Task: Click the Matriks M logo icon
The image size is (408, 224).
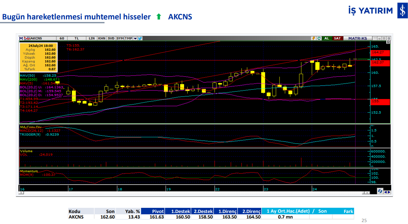Action: click(21, 38)
